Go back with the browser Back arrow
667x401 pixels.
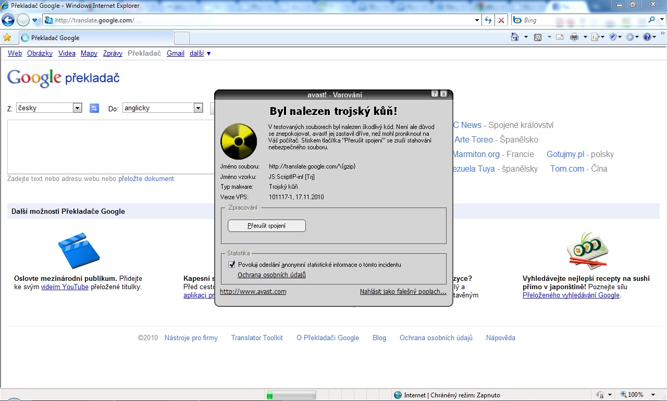(x=8, y=20)
